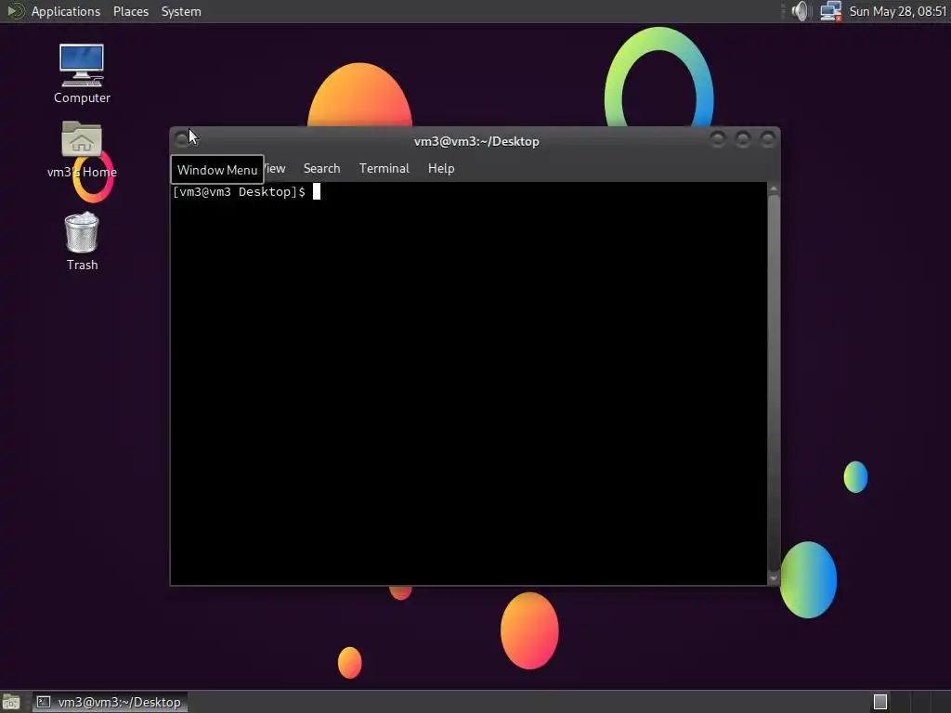Click the terminal scrollbar down arrow
Image resolution: width=951 pixels, height=713 pixels.
pos(774,578)
